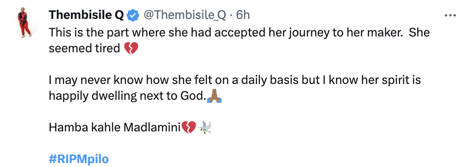Image resolution: width=461 pixels, height=167 pixels.
Task: Click the text "happily dwelling next to God."
Action: (127, 96)
